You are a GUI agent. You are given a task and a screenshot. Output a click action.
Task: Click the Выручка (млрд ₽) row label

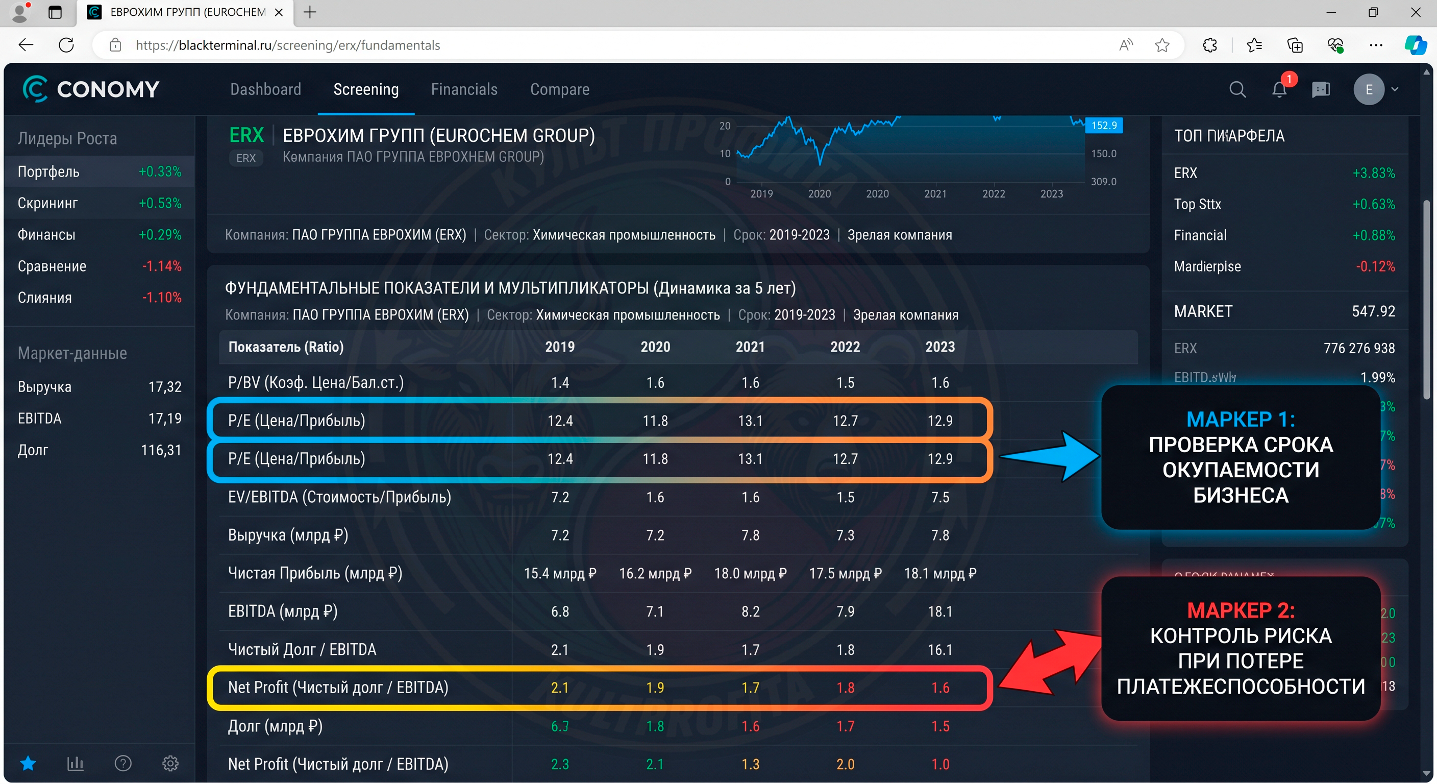(288, 535)
